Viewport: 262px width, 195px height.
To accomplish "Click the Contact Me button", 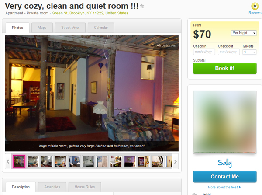I will [225, 177].
